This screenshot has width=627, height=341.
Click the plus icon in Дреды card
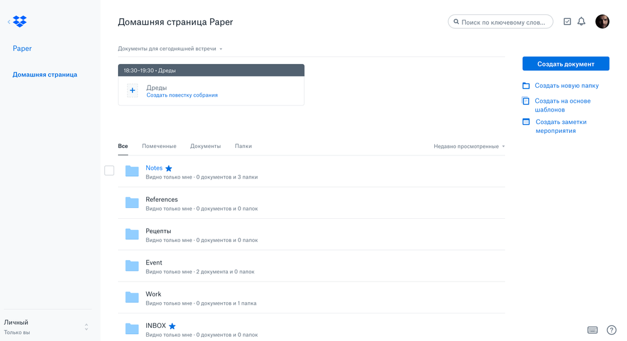(132, 91)
